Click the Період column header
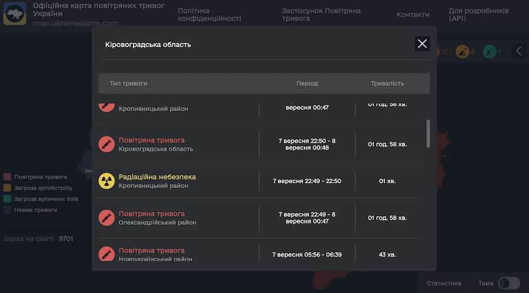The height and width of the screenshot is (293, 529). (307, 83)
